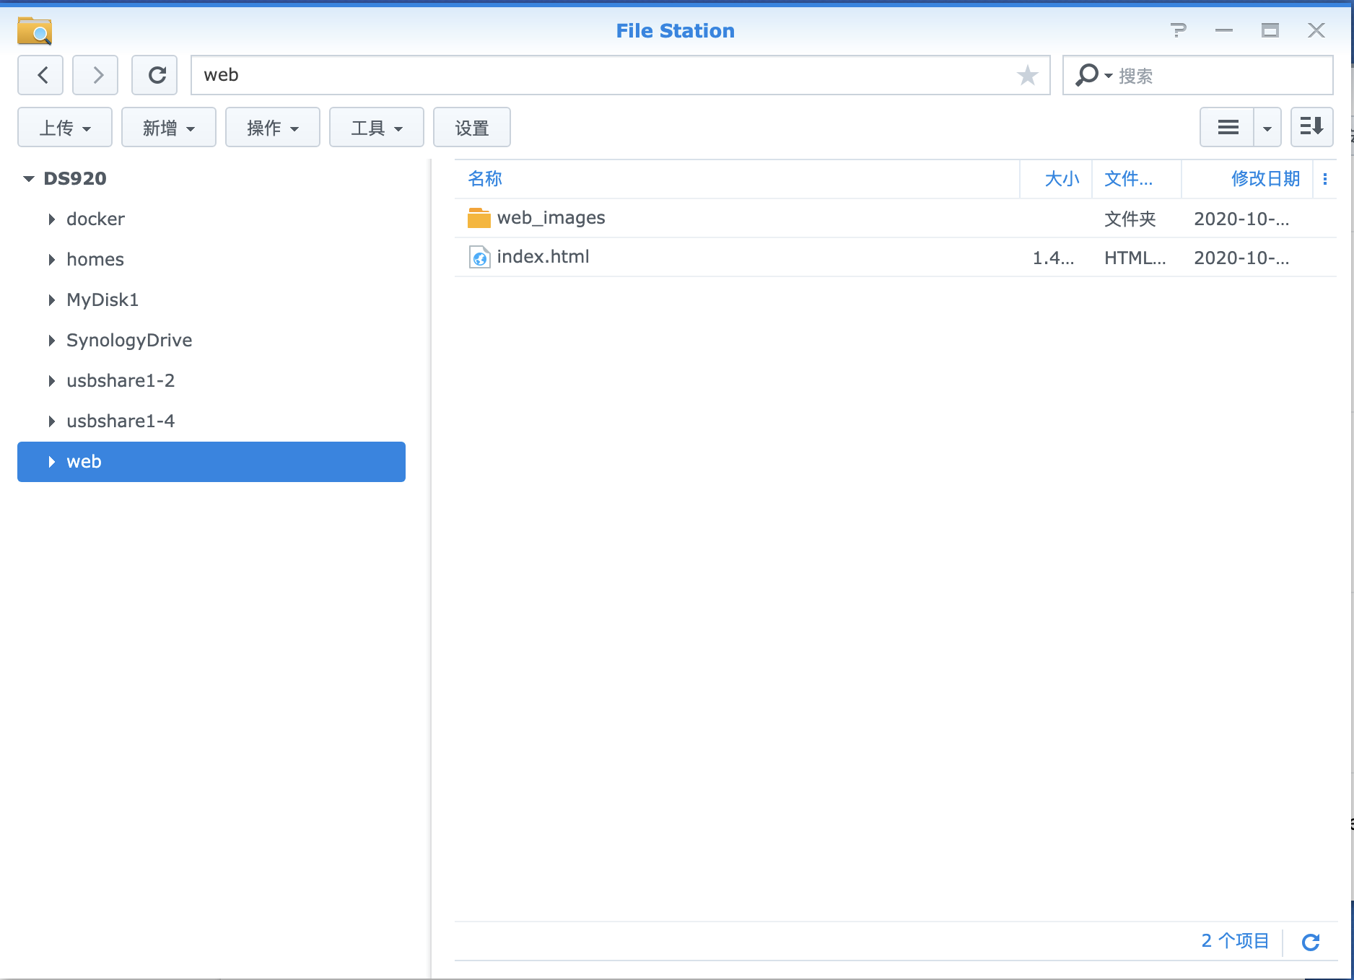Viewport: 1354px width, 980px height.
Task: Close the File Station window
Action: [x=1316, y=30]
